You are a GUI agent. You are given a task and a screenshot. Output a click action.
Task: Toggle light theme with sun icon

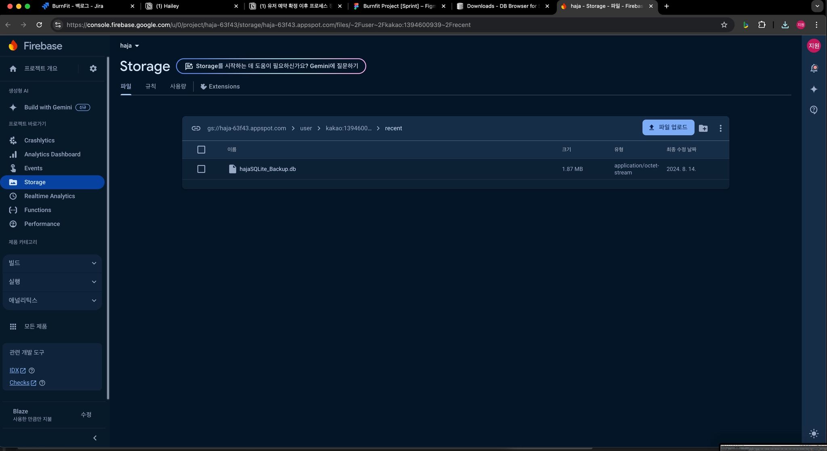[x=814, y=434]
